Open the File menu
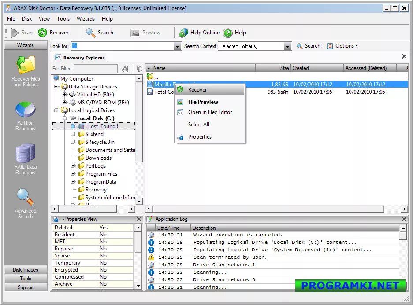The height and width of the screenshot is (305, 413). coord(11,19)
